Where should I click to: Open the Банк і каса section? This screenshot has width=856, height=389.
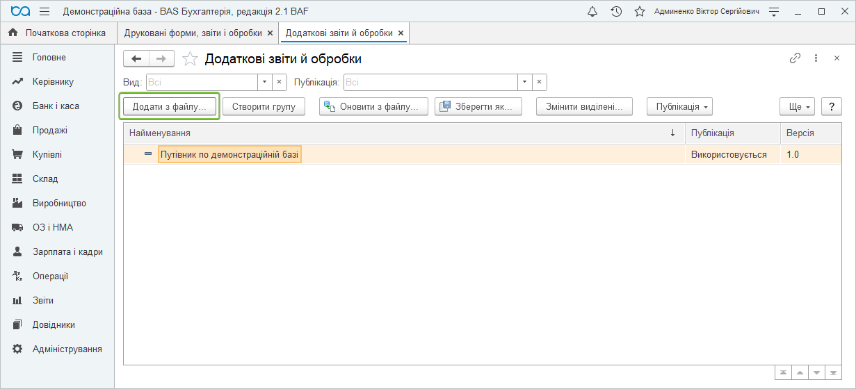[x=56, y=106]
